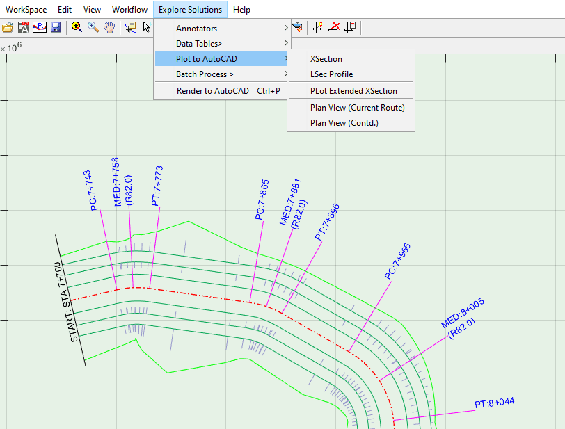Select the zoom out magnifier tool
This screenshot has width=565, height=429.
pyautogui.click(x=93, y=27)
